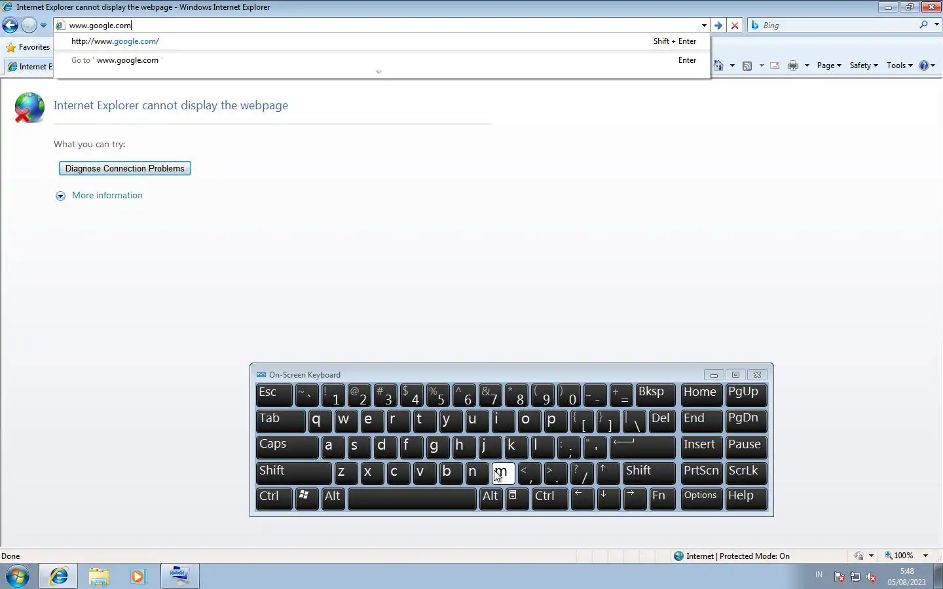This screenshot has width=943, height=589.
Task: Click the Action Center flag tray icon
Action: coord(840,577)
